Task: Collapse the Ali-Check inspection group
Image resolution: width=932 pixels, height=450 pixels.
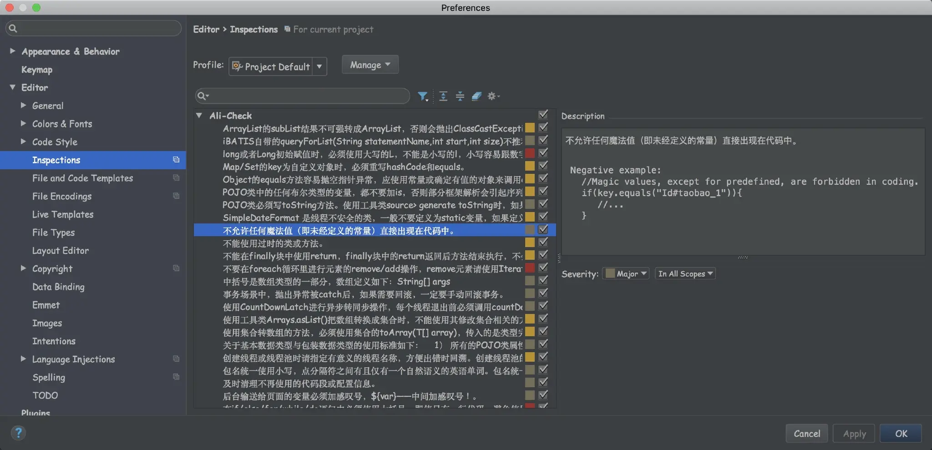Action: tap(199, 116)
